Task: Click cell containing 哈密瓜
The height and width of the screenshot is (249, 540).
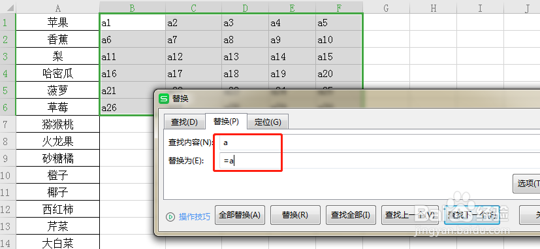Action: (58, 73)
